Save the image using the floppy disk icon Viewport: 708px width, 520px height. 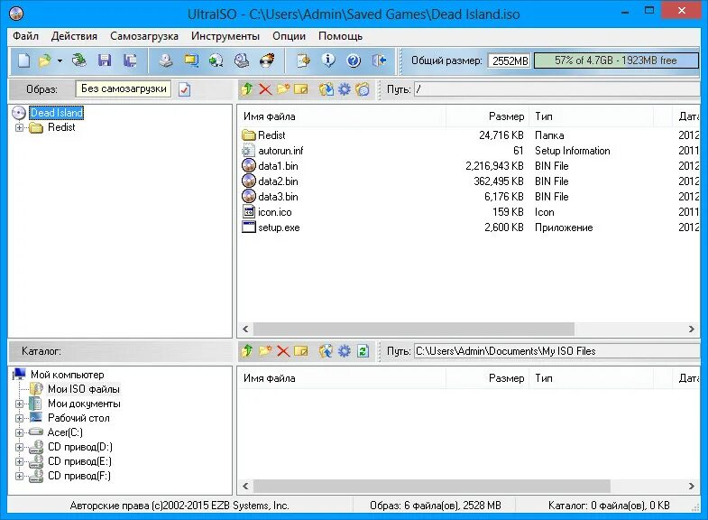coord(105,60)
